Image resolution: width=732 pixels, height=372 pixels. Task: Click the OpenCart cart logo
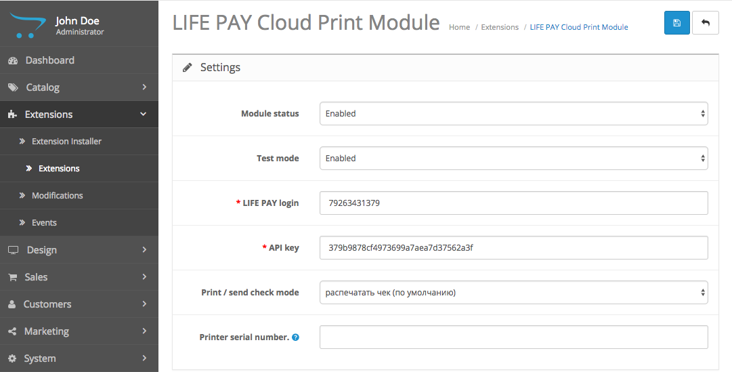pyautogui.click(x=28, y=25)
